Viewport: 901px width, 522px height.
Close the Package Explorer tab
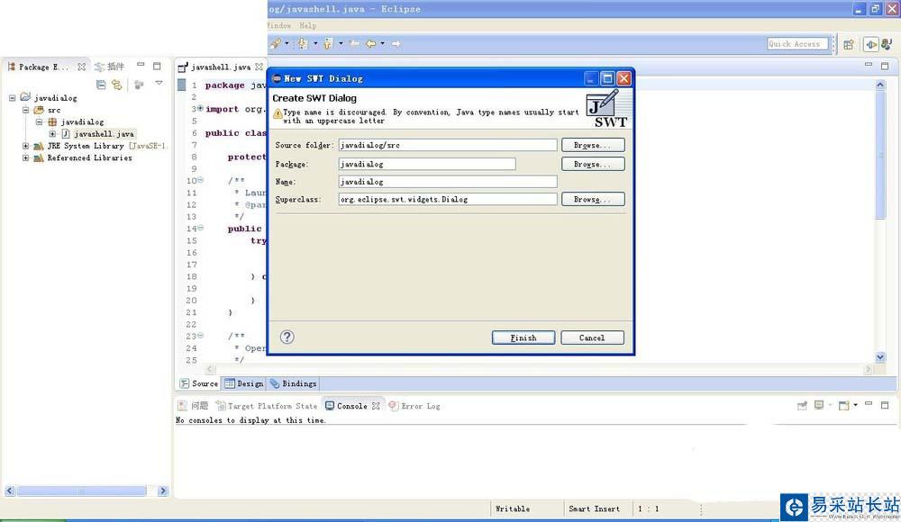[x=82, y=67]
